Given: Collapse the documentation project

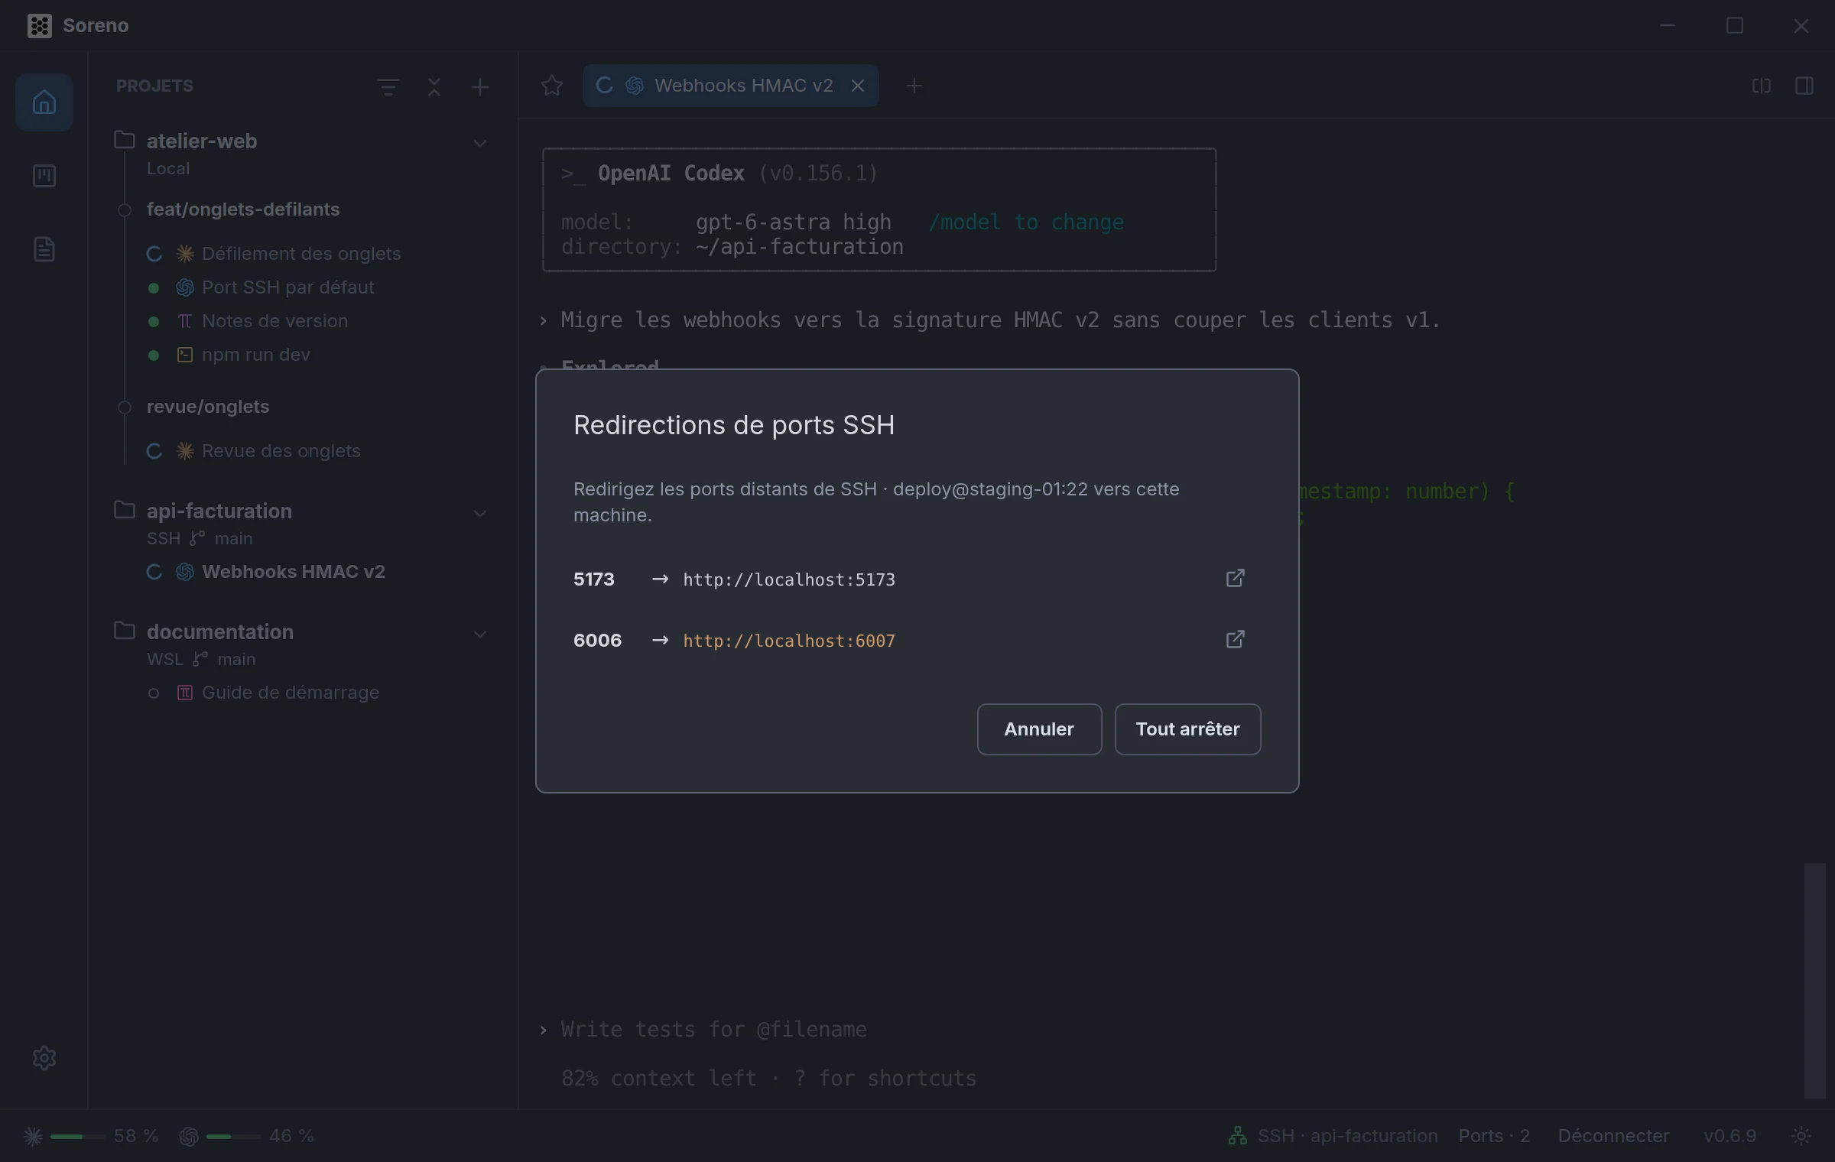Looking at the screenshot, I should tap(480, 634).
